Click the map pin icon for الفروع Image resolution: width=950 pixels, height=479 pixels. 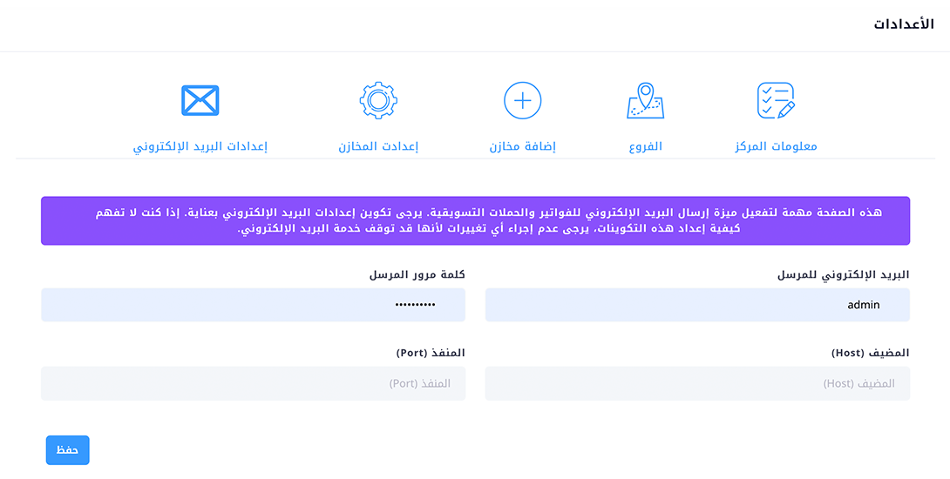645,101
